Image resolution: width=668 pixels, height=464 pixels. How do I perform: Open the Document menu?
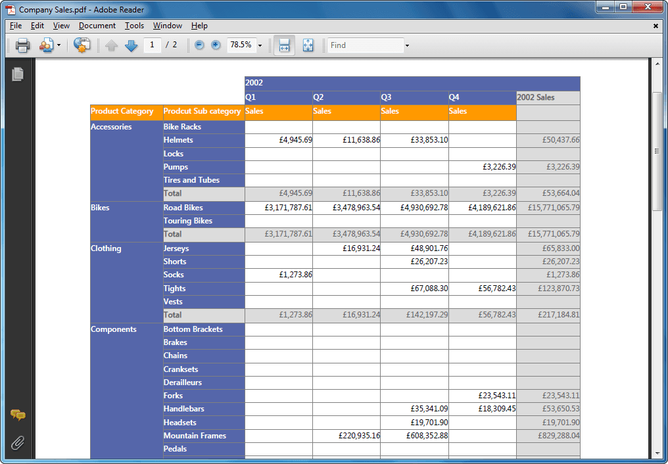97,26
